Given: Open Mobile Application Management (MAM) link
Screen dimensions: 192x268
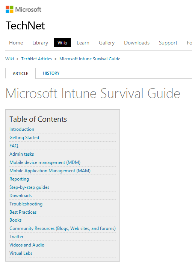Looking at the screenshot, I should click(50, 171).
